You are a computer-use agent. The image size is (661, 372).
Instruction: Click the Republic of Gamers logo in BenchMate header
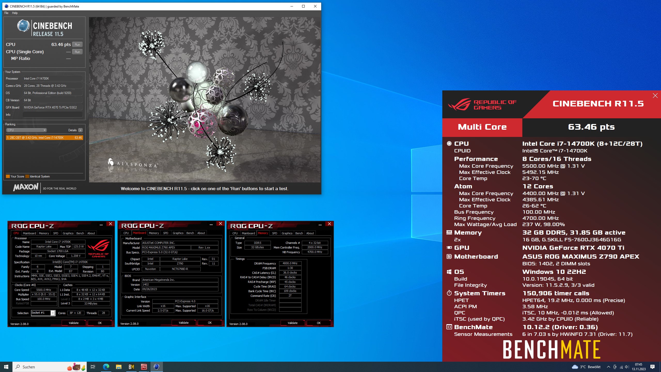482,105
